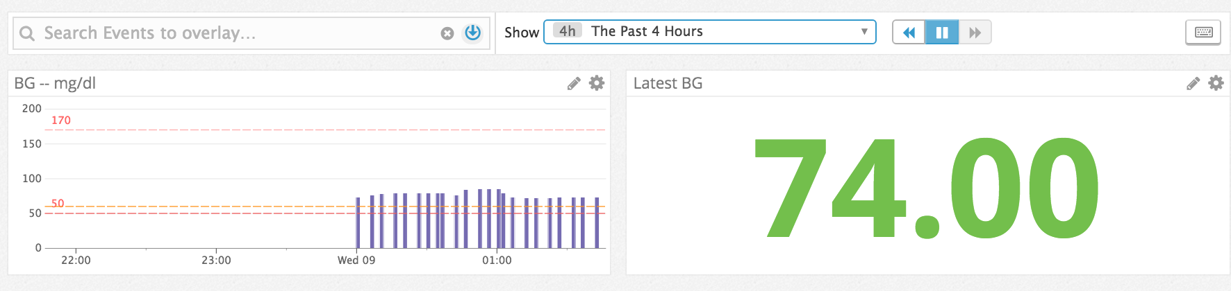Click the 74.00 latest value
Viewport: 1231px width, 291px height.
point(927,188)
